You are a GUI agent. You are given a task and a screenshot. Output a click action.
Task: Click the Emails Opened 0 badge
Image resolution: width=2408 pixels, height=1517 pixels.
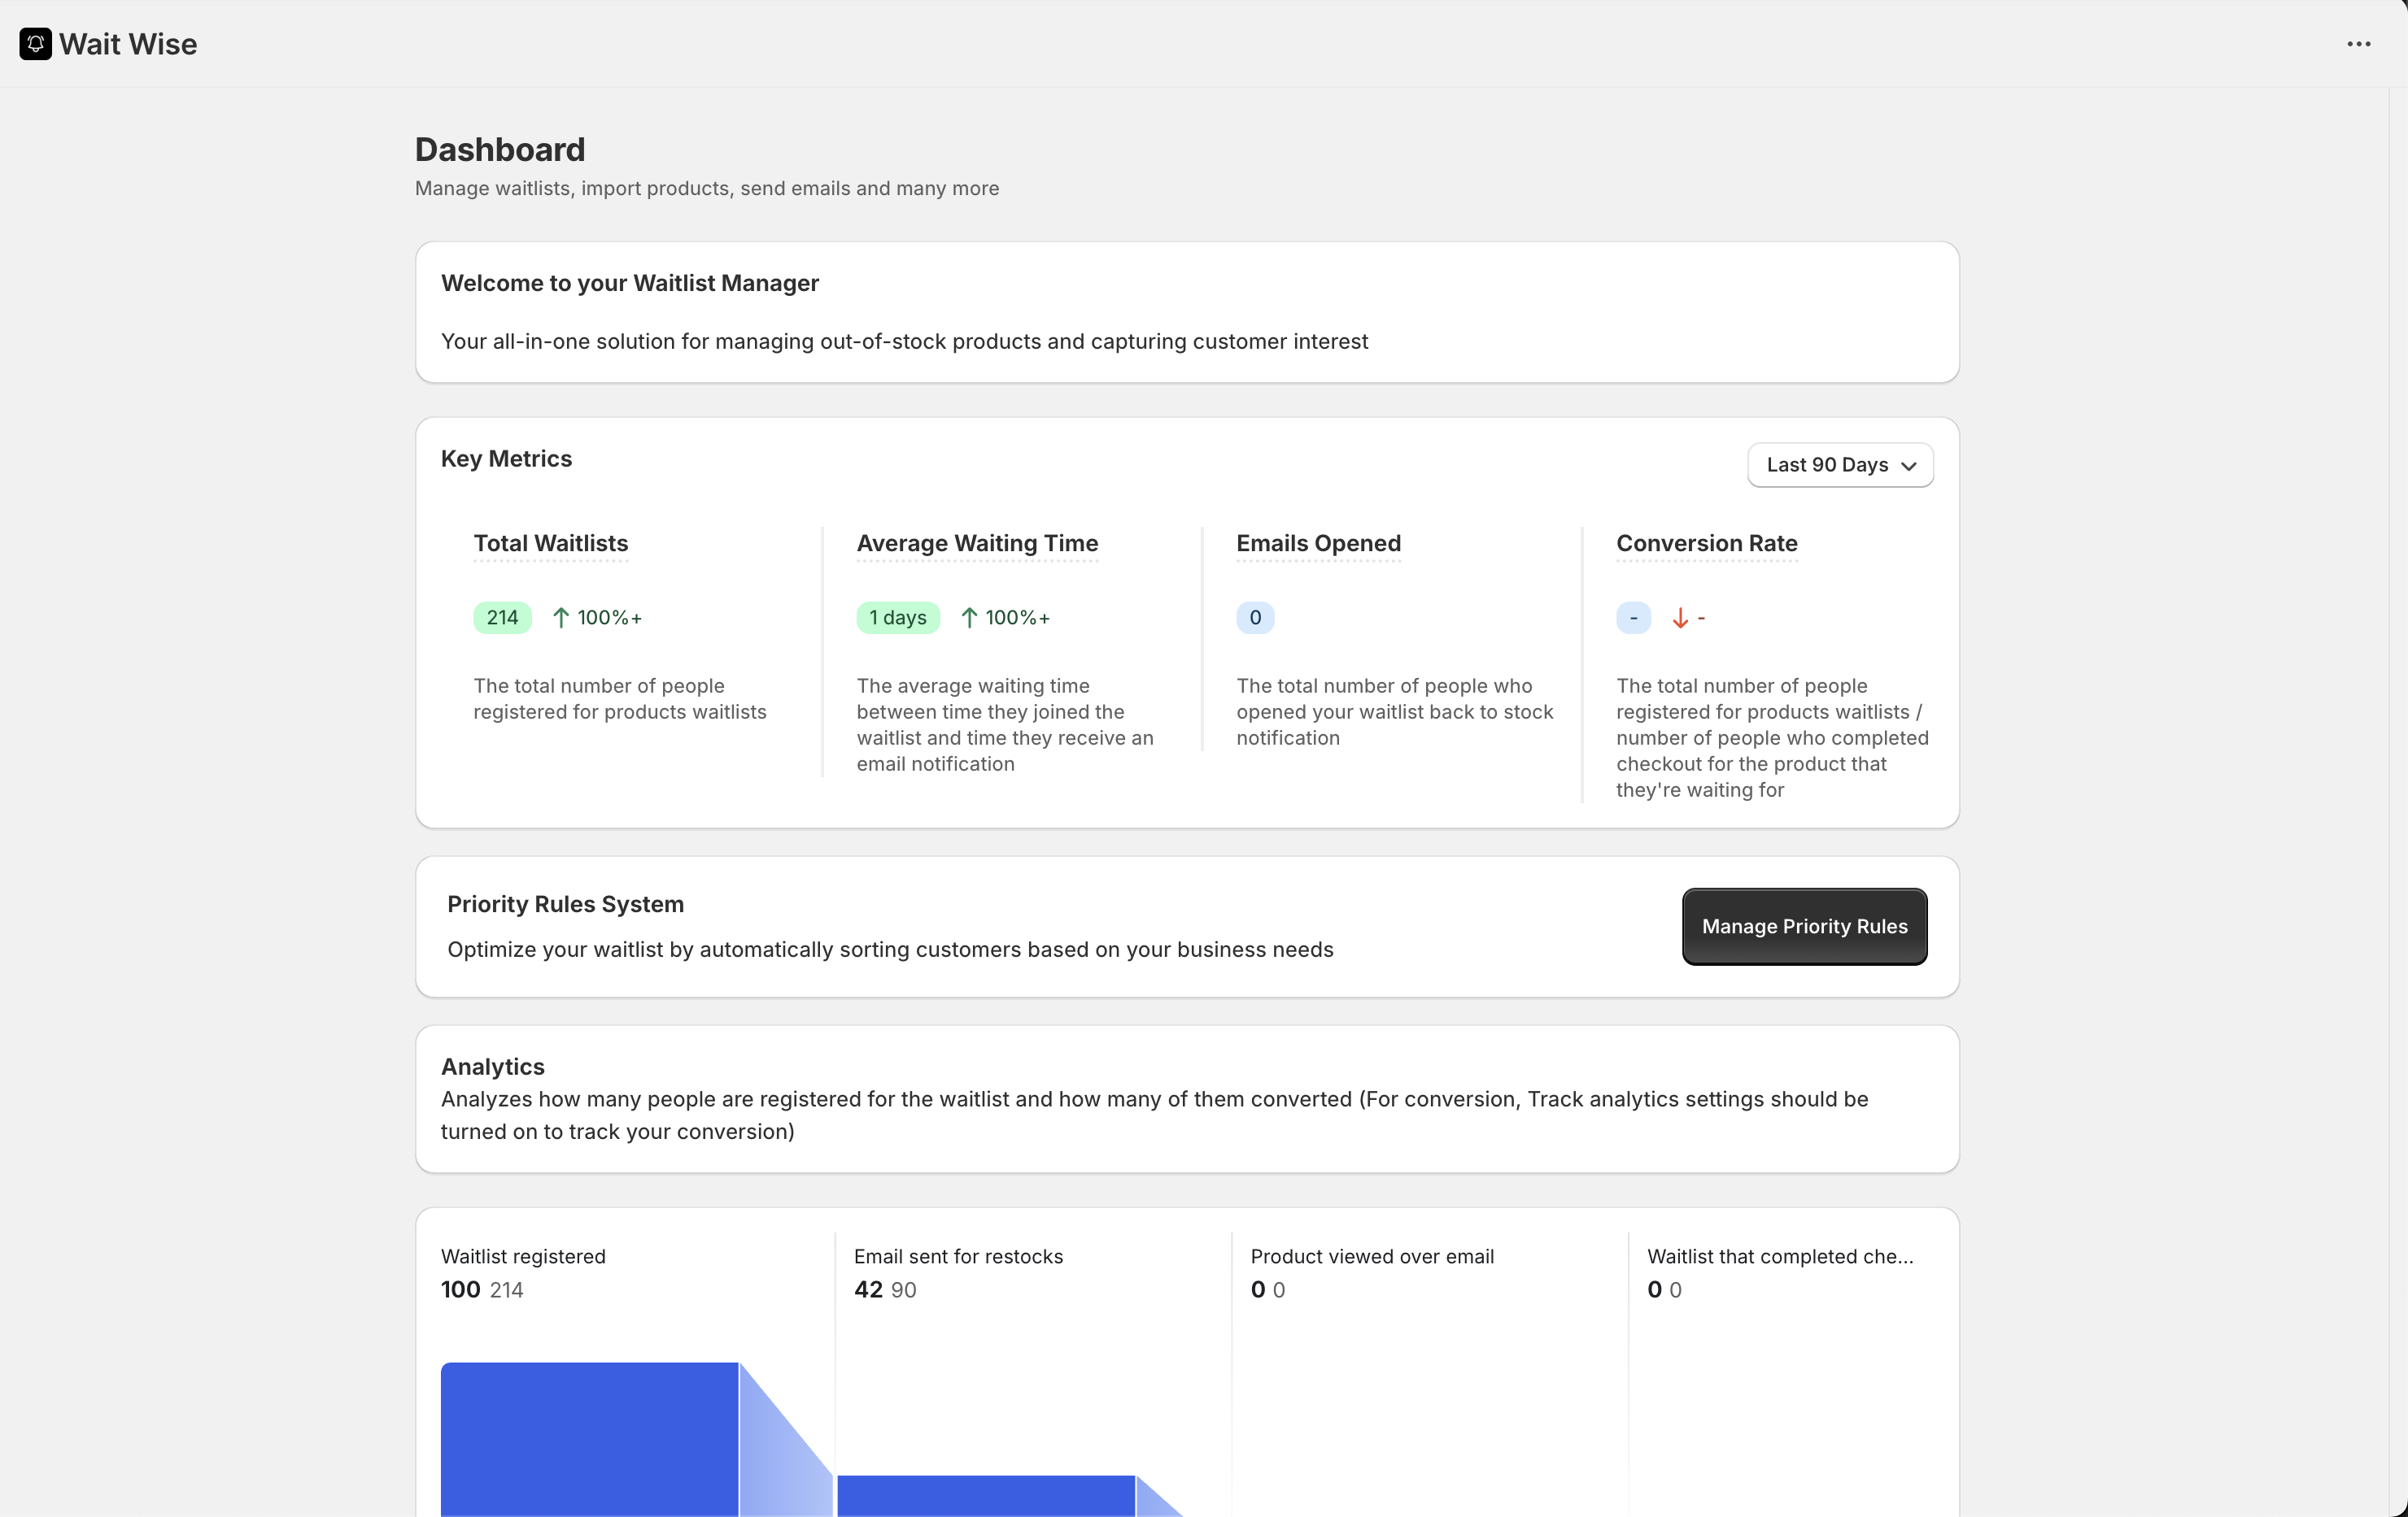(x=1255, y=618)
